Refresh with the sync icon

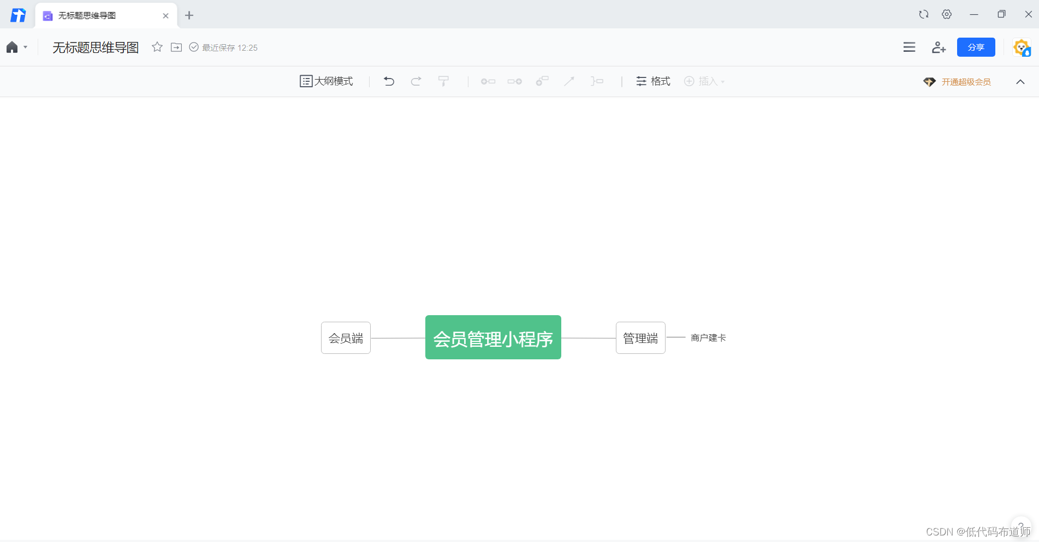click(x=924, y=14)
